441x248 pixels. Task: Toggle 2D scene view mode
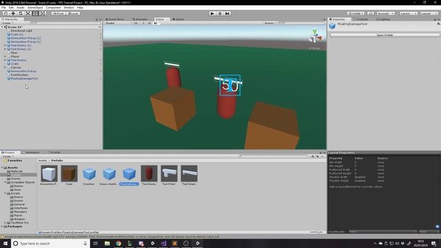pyautogui.click(x=136, y=23)
